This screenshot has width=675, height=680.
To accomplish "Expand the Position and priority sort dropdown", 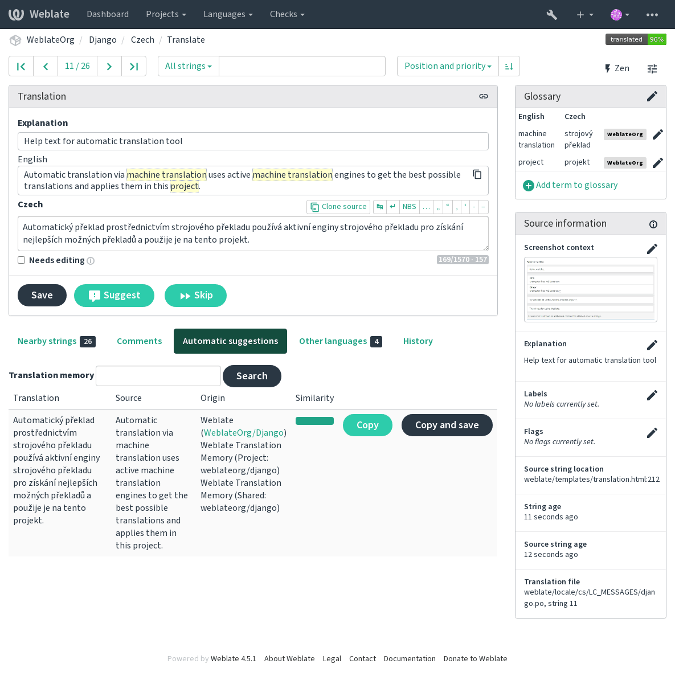I will [x=448, y=67].
